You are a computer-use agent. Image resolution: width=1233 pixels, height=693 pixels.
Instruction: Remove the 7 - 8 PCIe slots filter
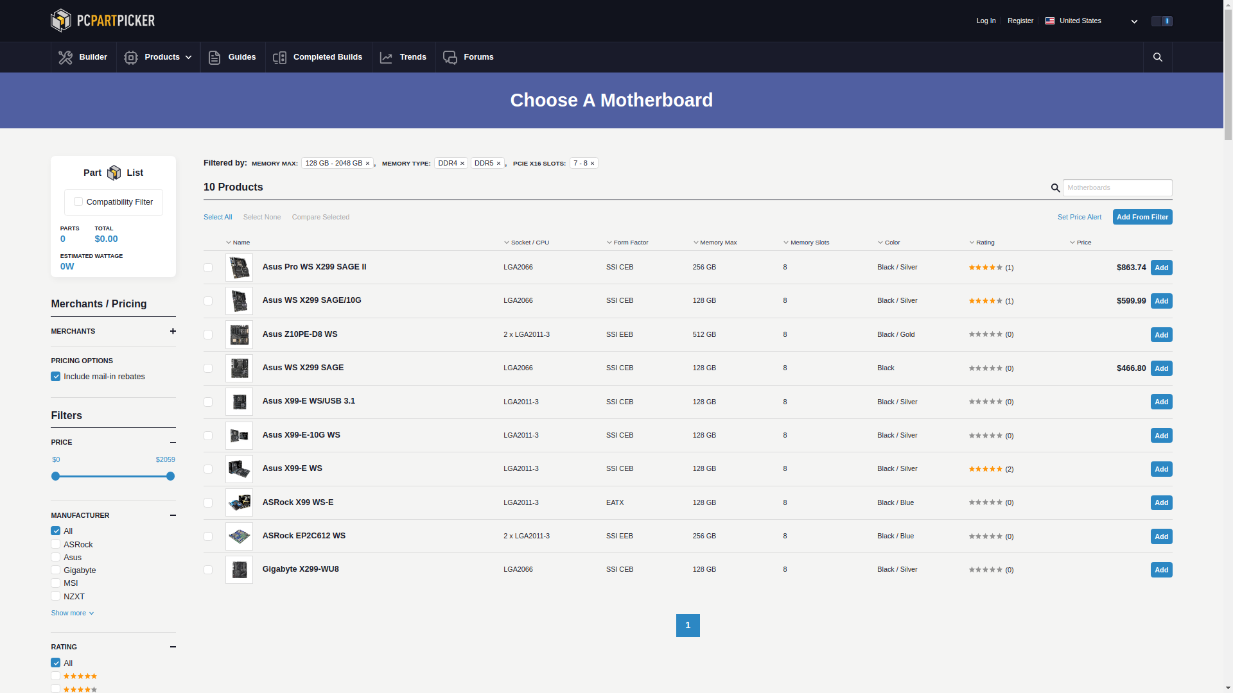pos(592,164)
